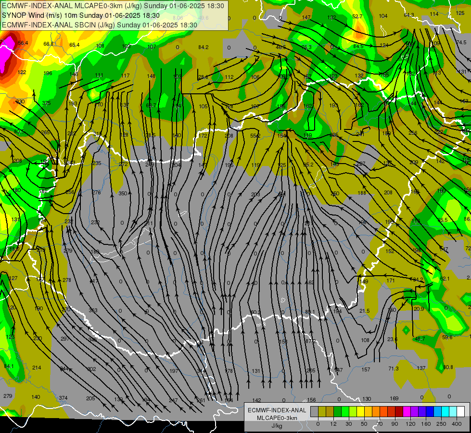Click the '62.1' value on the map
The image size is (471, 433).
pos(445,279)
